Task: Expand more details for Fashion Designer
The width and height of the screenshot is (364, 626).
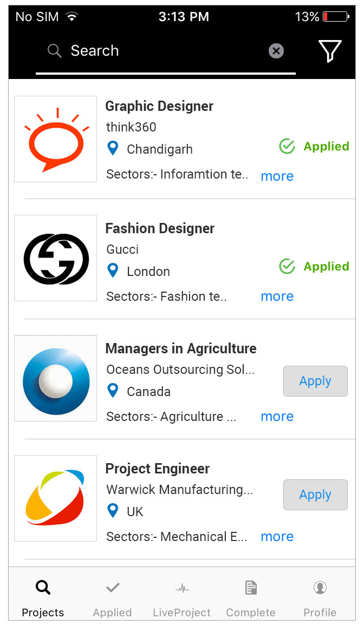Action: tap(277, 296)
